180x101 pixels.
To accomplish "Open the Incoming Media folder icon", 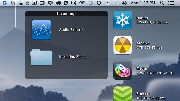I will (x=41, y=57).
